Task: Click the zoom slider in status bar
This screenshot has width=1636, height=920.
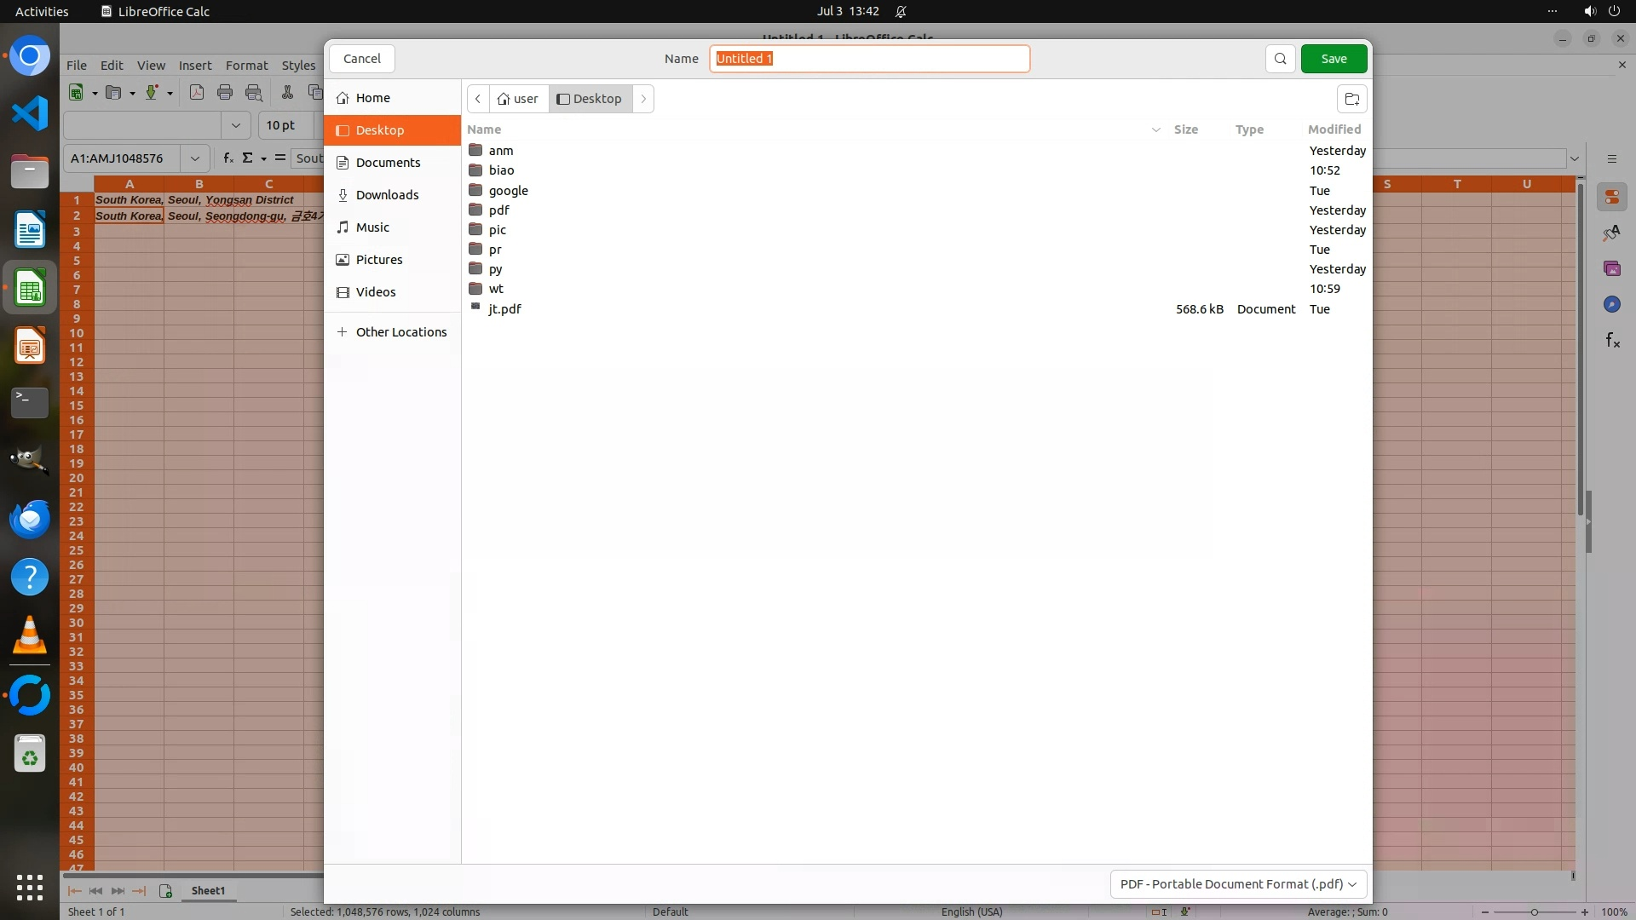Action: (1534, 912)
